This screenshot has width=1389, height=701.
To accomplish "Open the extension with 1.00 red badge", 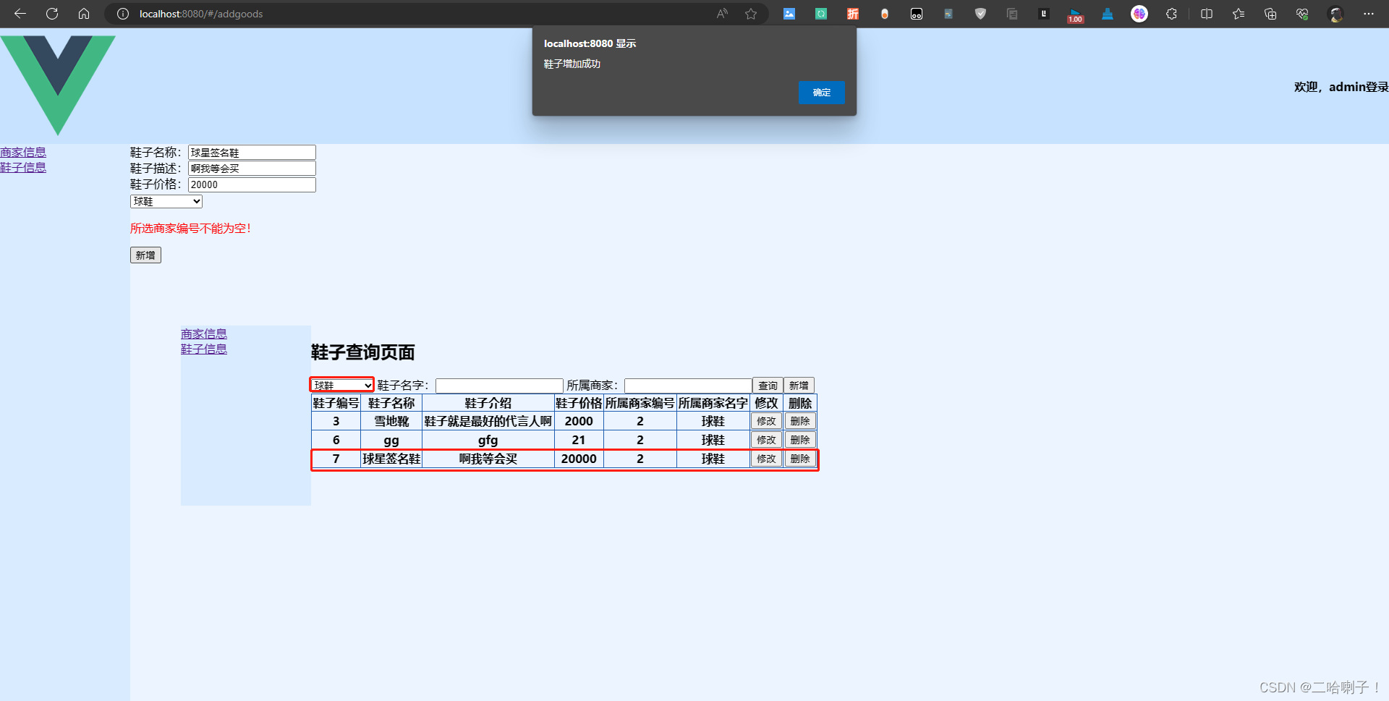I will [1076, 14].
